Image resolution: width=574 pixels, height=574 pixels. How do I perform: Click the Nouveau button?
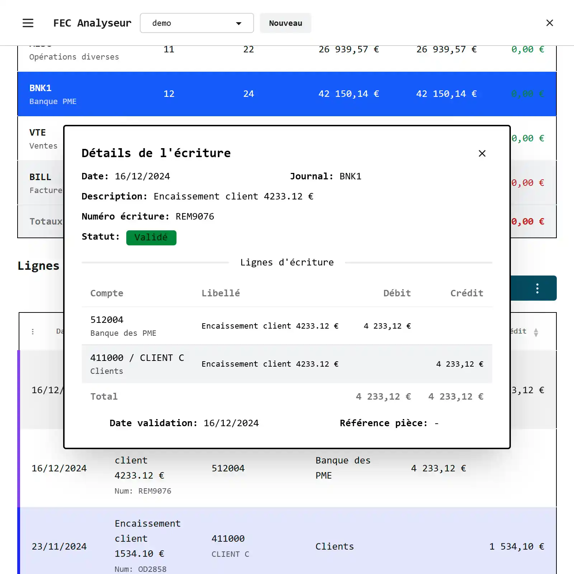click(285, 23)
